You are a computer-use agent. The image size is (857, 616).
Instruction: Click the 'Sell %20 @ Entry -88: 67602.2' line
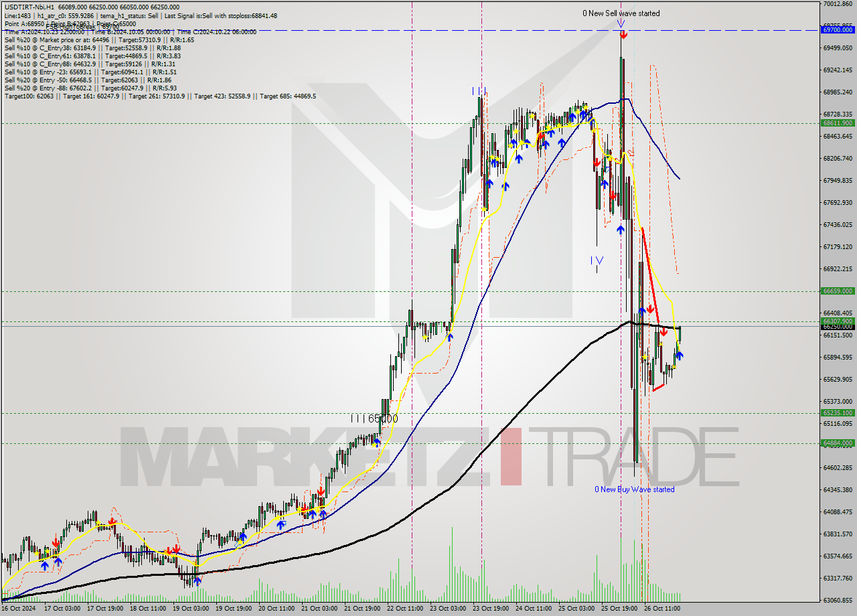point(90,88)
